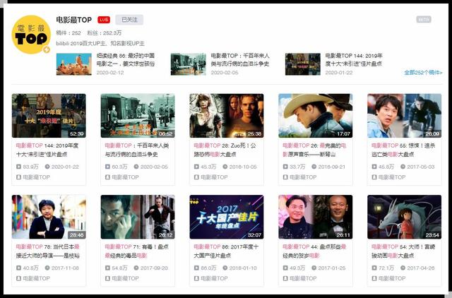Viewport: 452px width, 298px height.
Task: Open header title 电影最TOP：千百年来人类
Action: click(240, 59)
